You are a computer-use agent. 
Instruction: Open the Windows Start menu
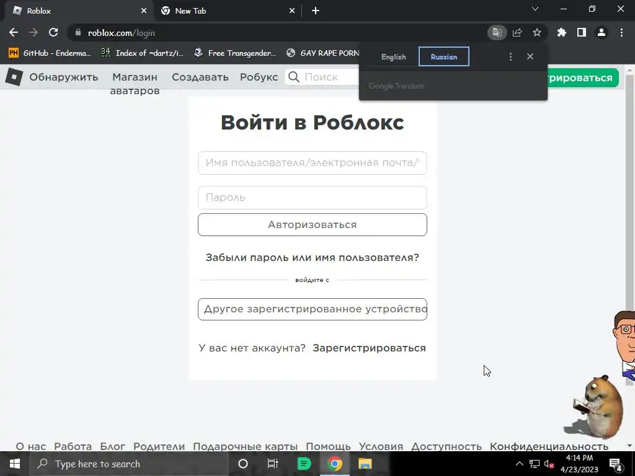point(15,464)
